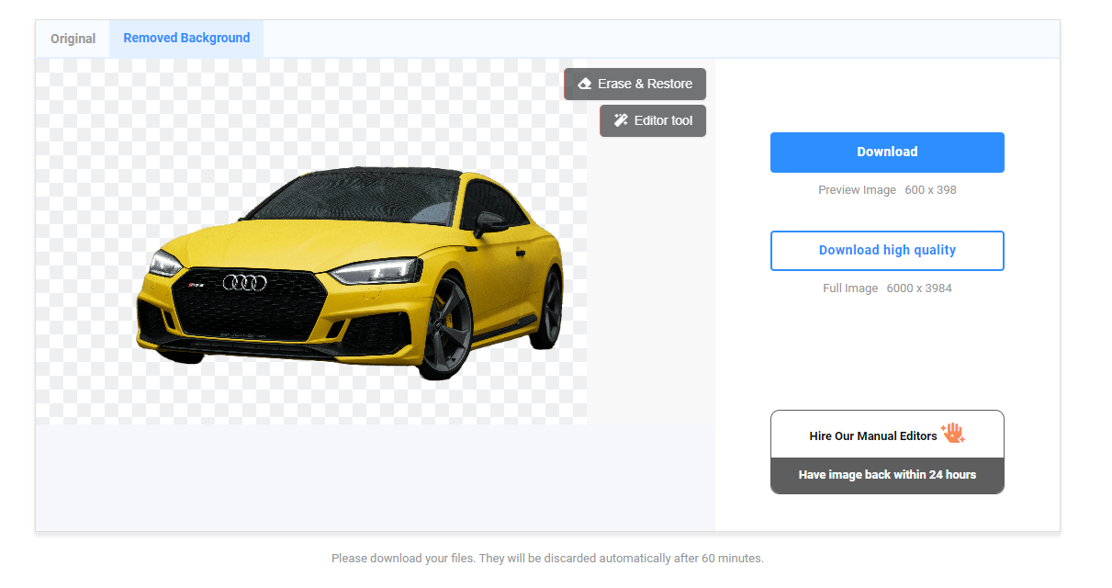Click the blue Download button

pos(887,153)
